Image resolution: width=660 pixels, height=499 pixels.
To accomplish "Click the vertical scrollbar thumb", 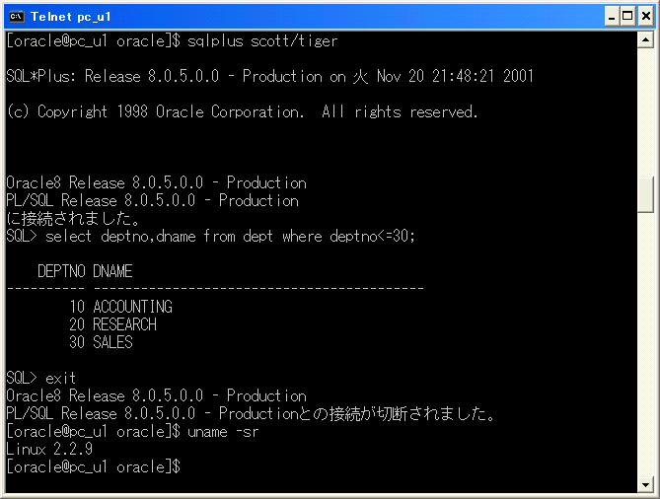I will point(645,195).
